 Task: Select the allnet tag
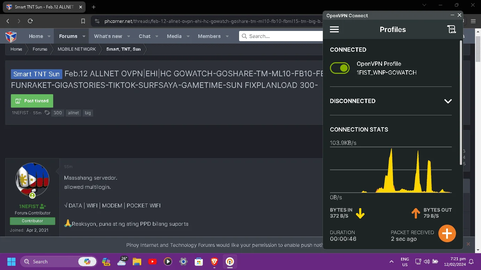pos(73,113)
